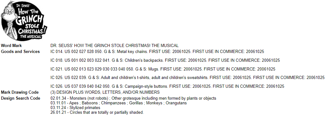The height and width of the screenshot is (115, 326).
Task: Select the Word Mark label
Action: point(11,46)
